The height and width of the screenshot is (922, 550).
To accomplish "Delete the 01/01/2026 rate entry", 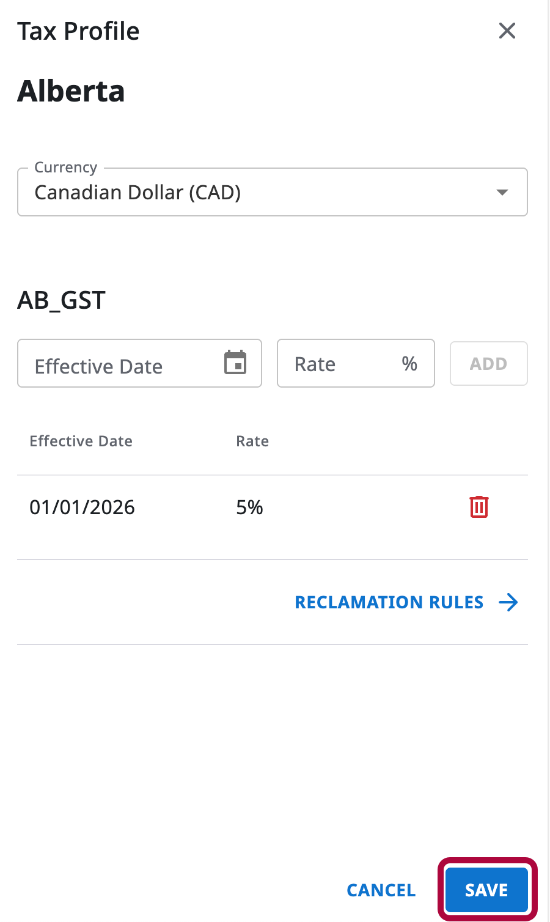I will (479, 507).
